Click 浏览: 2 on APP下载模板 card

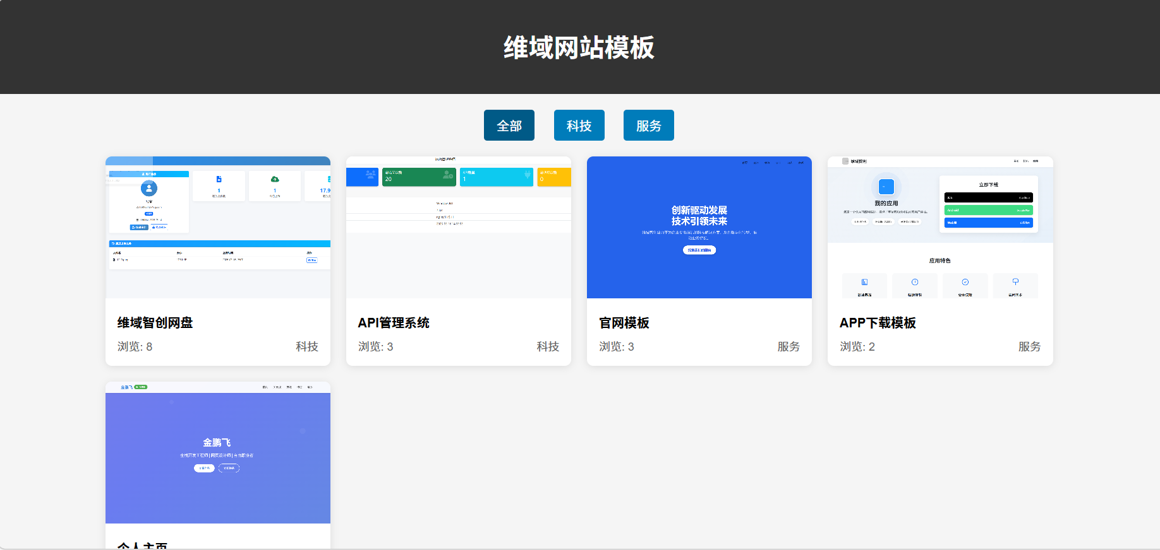coord(857,347)
